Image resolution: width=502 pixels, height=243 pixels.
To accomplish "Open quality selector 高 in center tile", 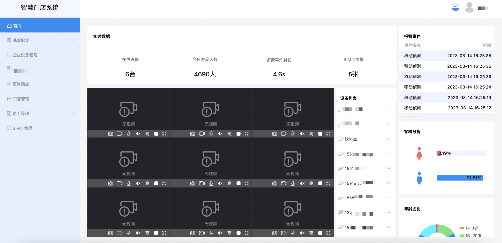I will 229,183.
